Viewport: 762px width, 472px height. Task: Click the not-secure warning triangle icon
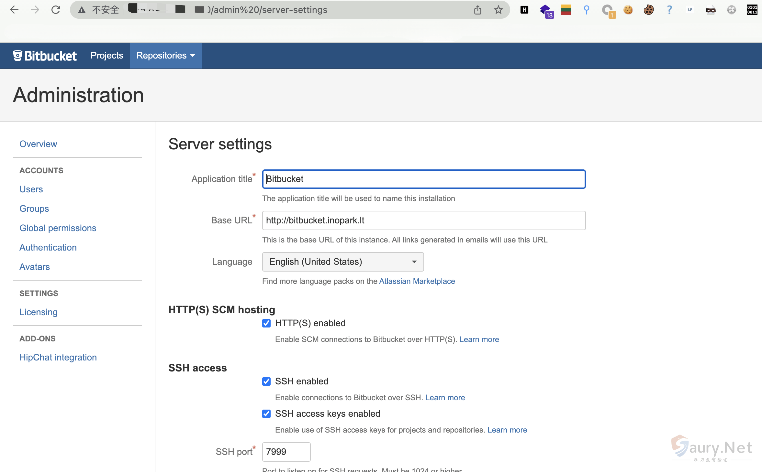82,10
